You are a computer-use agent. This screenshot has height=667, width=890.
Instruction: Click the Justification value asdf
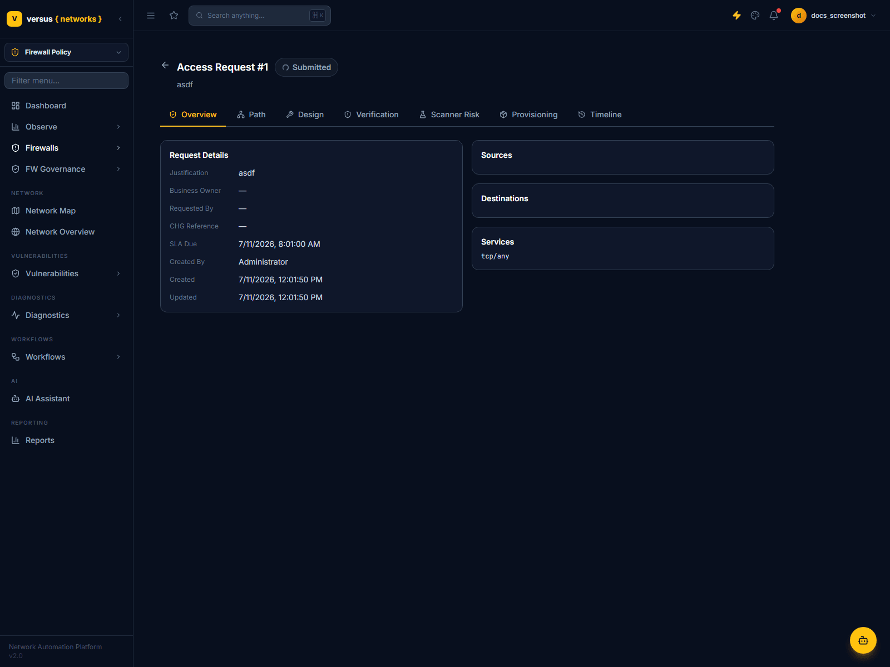pyautogui.click(x=246, y=173)
